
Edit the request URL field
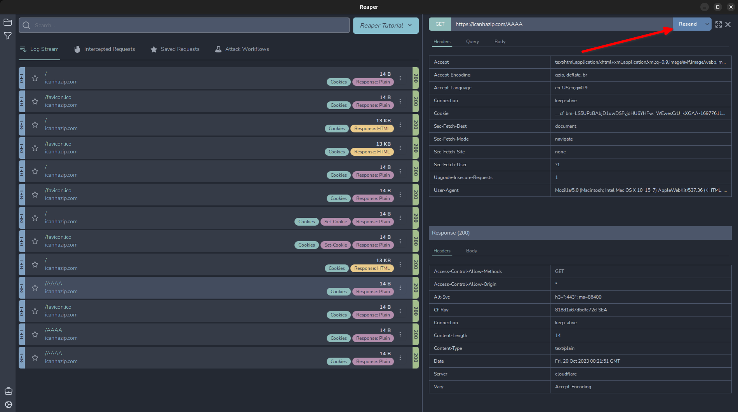click(562, 24)
